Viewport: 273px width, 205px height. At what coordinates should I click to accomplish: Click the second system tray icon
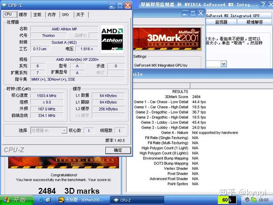[254, 200]
